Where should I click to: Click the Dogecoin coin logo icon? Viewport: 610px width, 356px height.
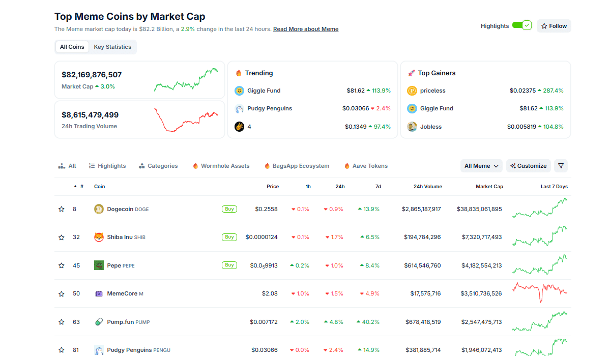click(x=99, y=209)
